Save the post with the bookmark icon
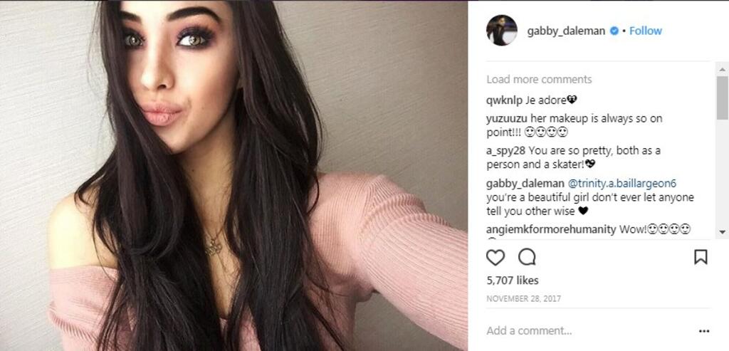This screenshot has width=729, height=351. [x=701, y=256]
